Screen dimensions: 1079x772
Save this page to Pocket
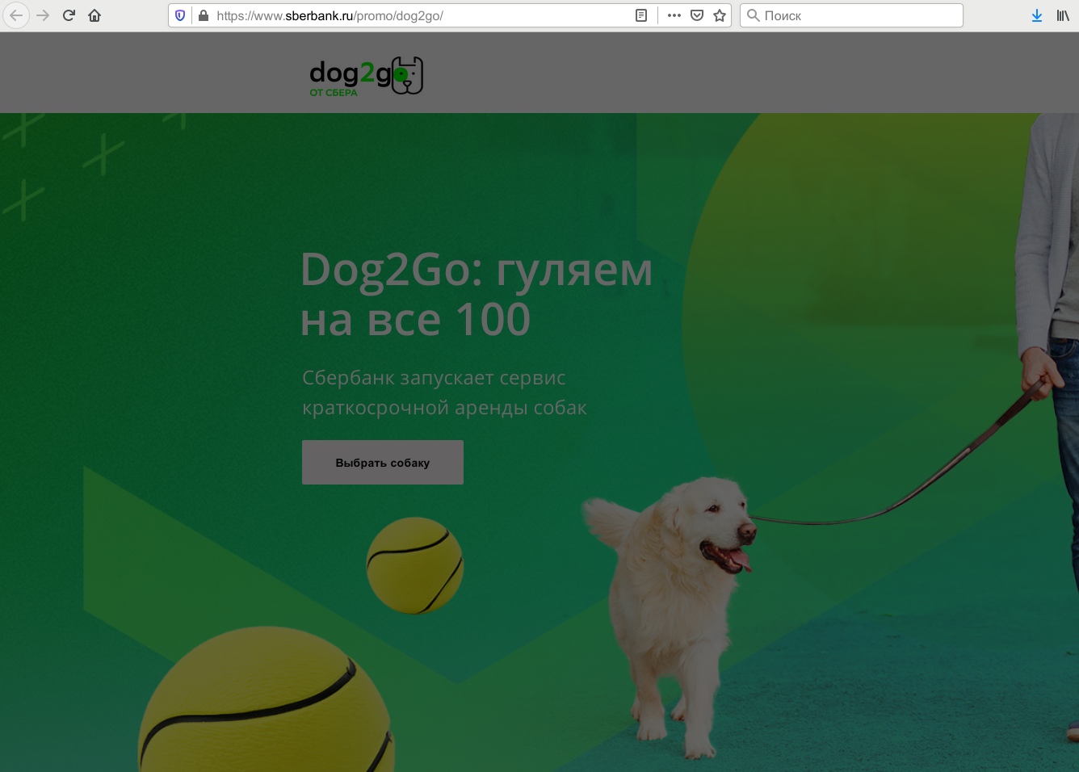697,15
